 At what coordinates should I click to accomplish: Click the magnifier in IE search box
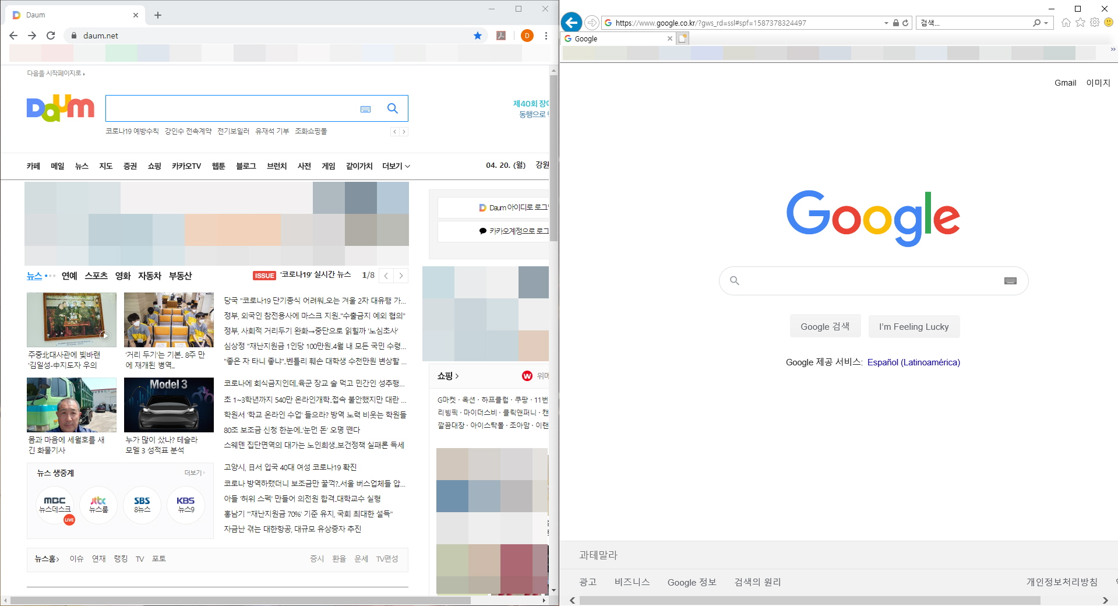click(1037, 23)
